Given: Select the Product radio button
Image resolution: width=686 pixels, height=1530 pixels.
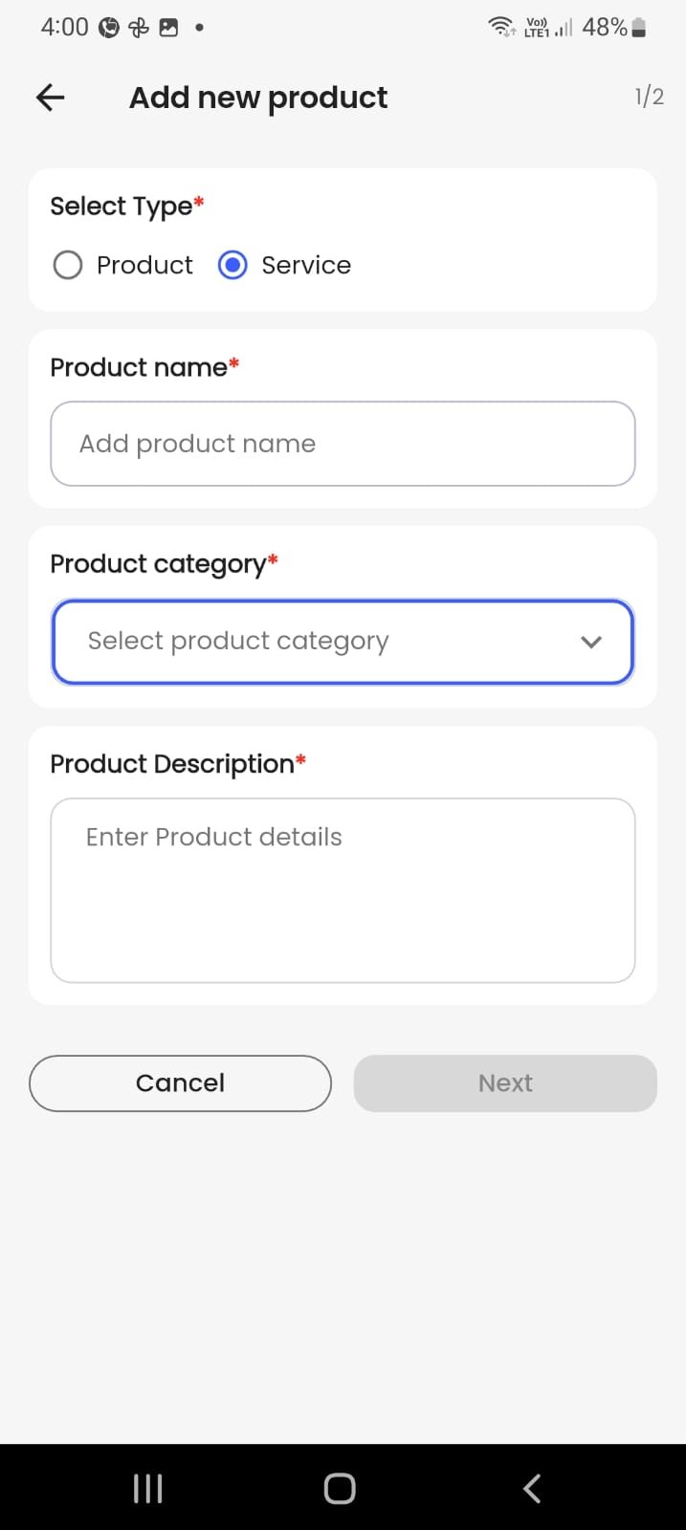Looking at the screenshot, I should click(68, 265).
